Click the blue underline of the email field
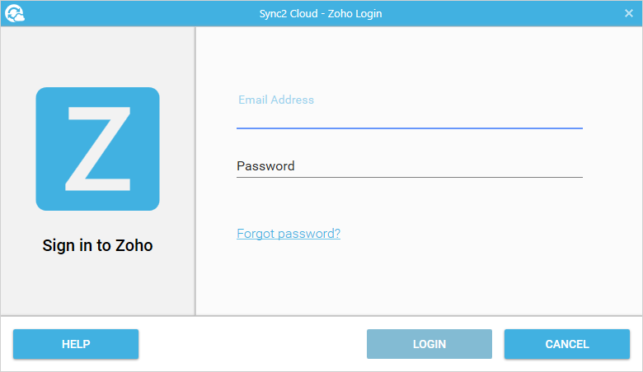This screenshot has width=643, height=372. point(409,128)
